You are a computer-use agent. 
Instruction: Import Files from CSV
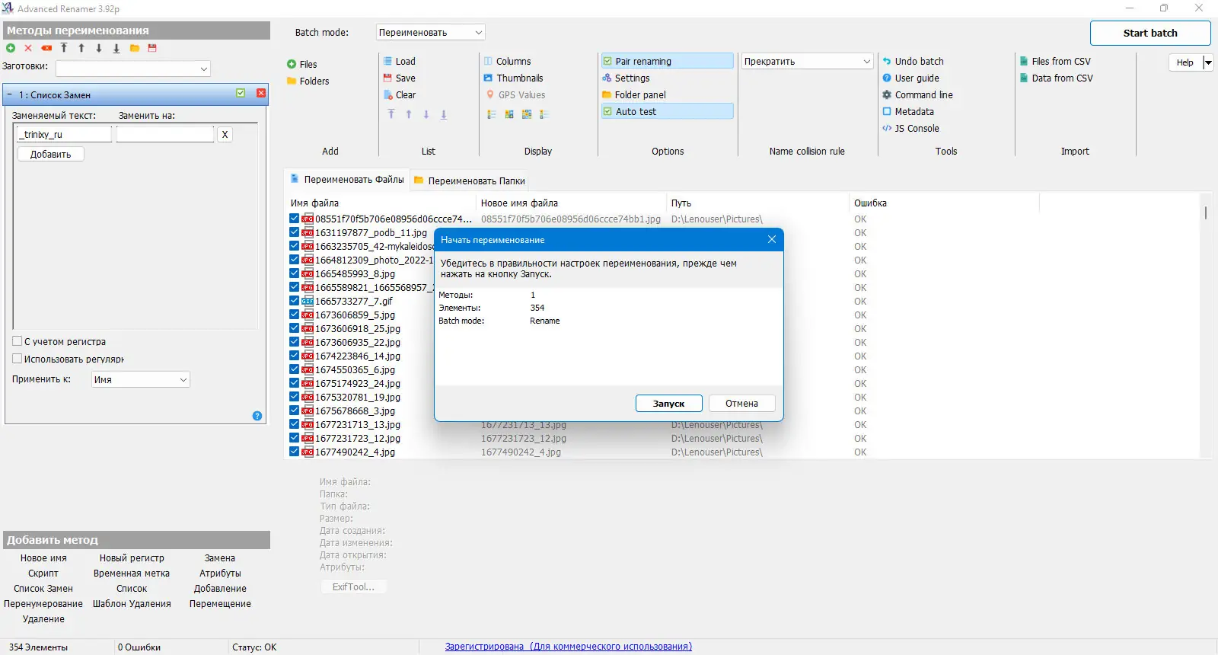pos(1055,62)
